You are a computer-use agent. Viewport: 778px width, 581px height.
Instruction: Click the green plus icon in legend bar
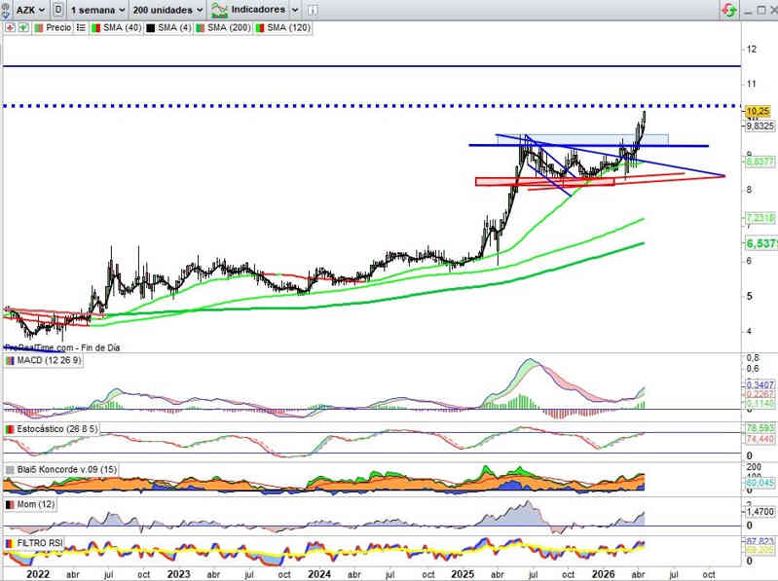(22, 27)
